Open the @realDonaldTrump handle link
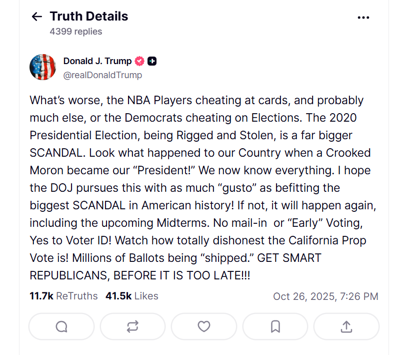The image size is (402, 355). [102, 75]
